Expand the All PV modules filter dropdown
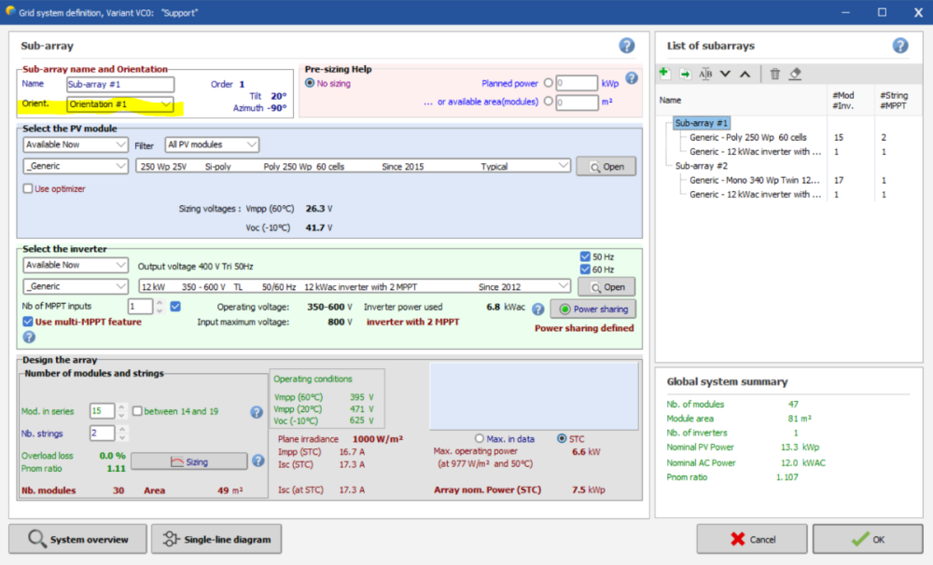Screen dimensions: 933x565 pyautogui.click(x=212, y=145)
